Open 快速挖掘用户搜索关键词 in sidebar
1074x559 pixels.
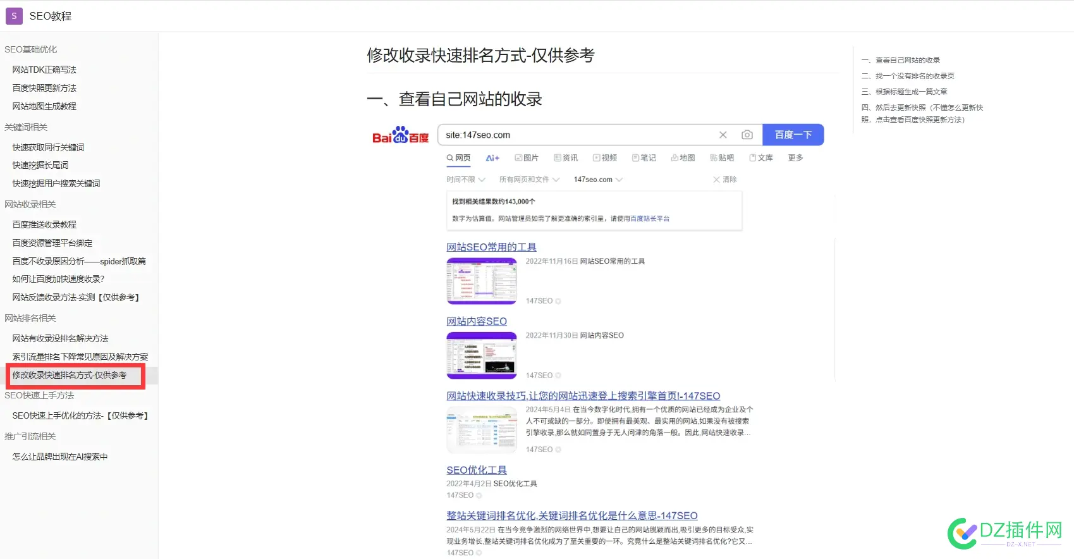[56, 183]
